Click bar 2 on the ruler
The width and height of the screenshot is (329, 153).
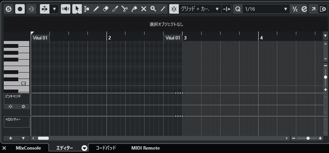[x=110, y=38]
